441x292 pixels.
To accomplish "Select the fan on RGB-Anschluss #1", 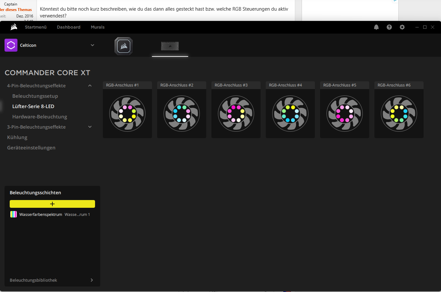I will point(127,114).
